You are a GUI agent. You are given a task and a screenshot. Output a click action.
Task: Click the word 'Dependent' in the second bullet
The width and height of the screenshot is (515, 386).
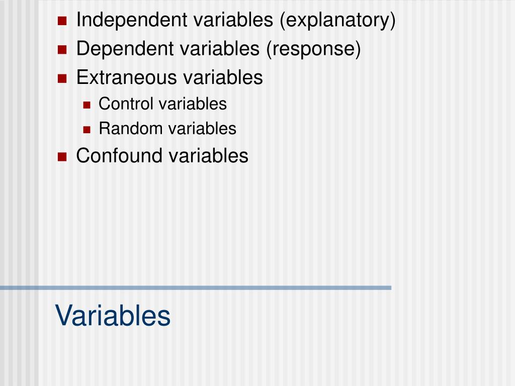coord(125,49)
